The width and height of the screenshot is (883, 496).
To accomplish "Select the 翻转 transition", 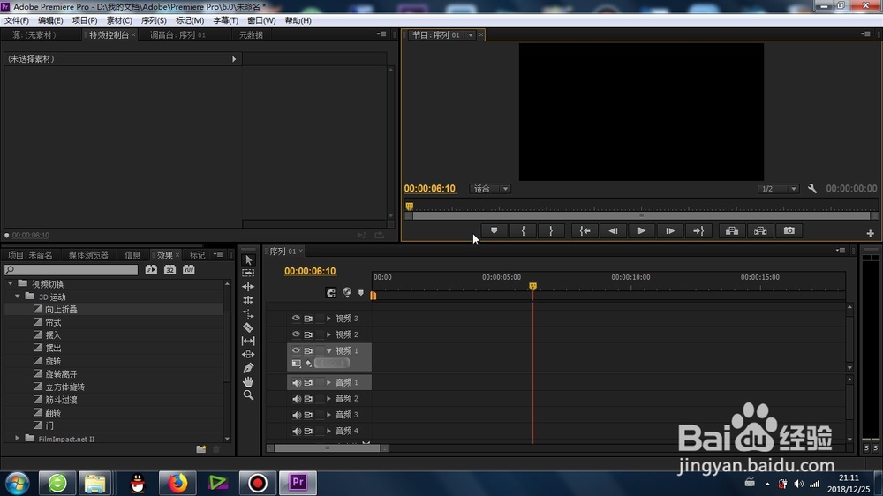I will point(53,413).
